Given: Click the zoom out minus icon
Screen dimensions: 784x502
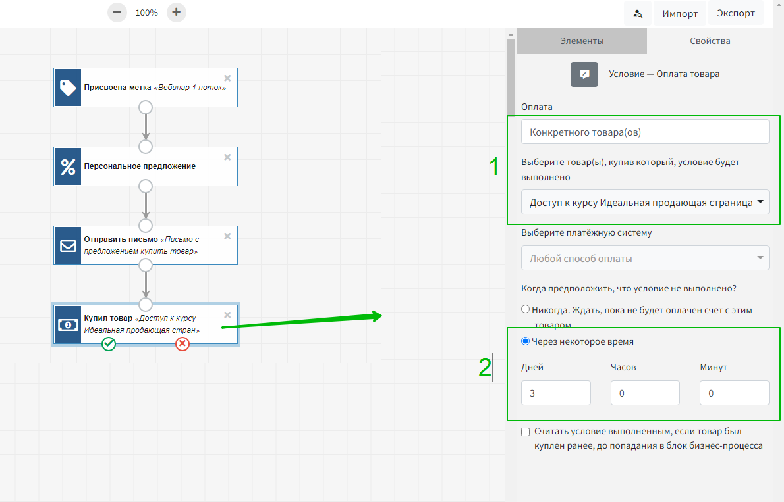Looking at the screenshot, I should (117, 12).
